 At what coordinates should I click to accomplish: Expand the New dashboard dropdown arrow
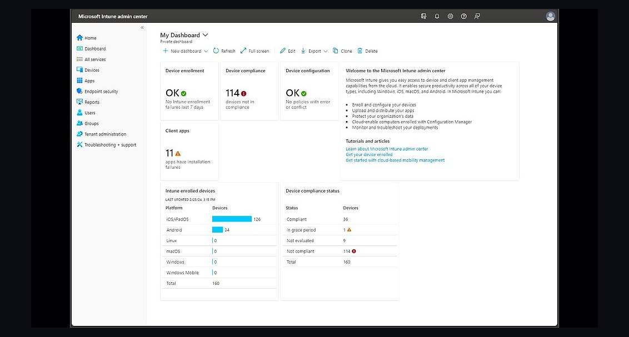click(206, 51)
